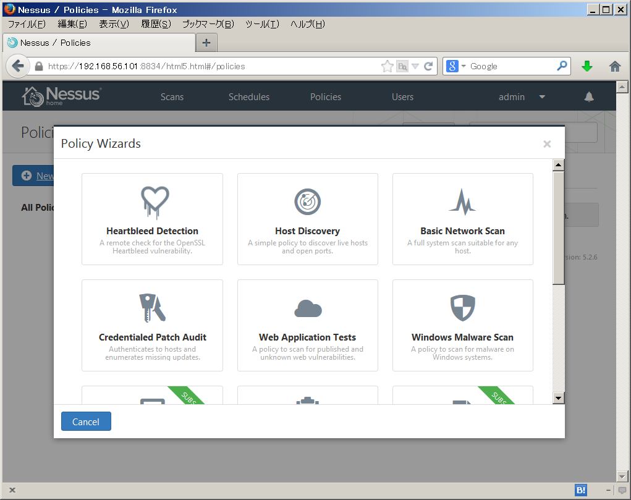This screenshot has height=500, width=631.
Task: Open the ブックマーク(B) menu
Action: pos(208,24)
